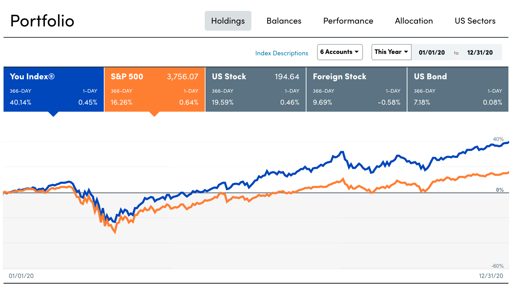Click the 40.14% You Index return
The height and width of the screenshot is (285, 513).
tap(20, 103)
